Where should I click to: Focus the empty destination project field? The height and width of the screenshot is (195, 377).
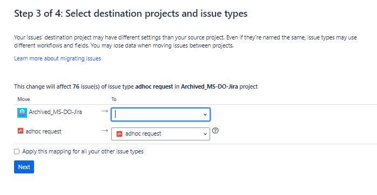pos(160,115)
